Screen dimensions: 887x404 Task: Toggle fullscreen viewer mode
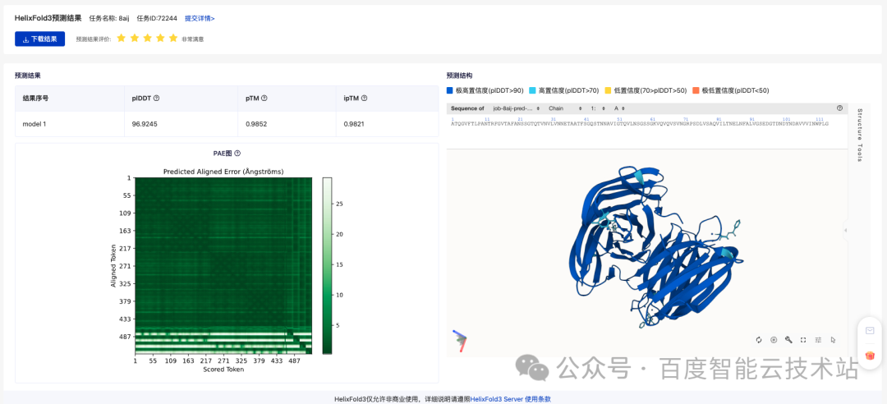click(x=803, y=339)
